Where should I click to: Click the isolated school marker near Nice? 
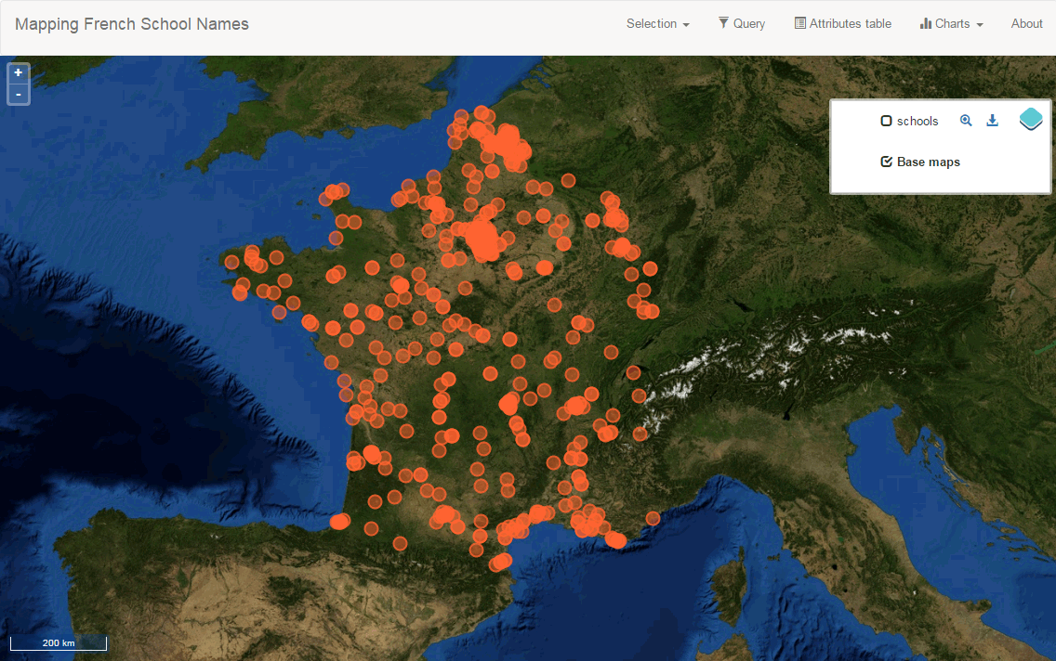653,518
